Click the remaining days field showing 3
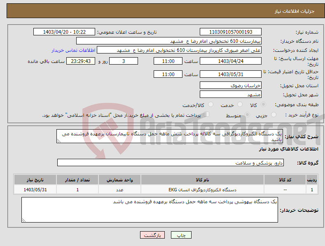Viewport: 325px width, 246px height. (124, 61)
